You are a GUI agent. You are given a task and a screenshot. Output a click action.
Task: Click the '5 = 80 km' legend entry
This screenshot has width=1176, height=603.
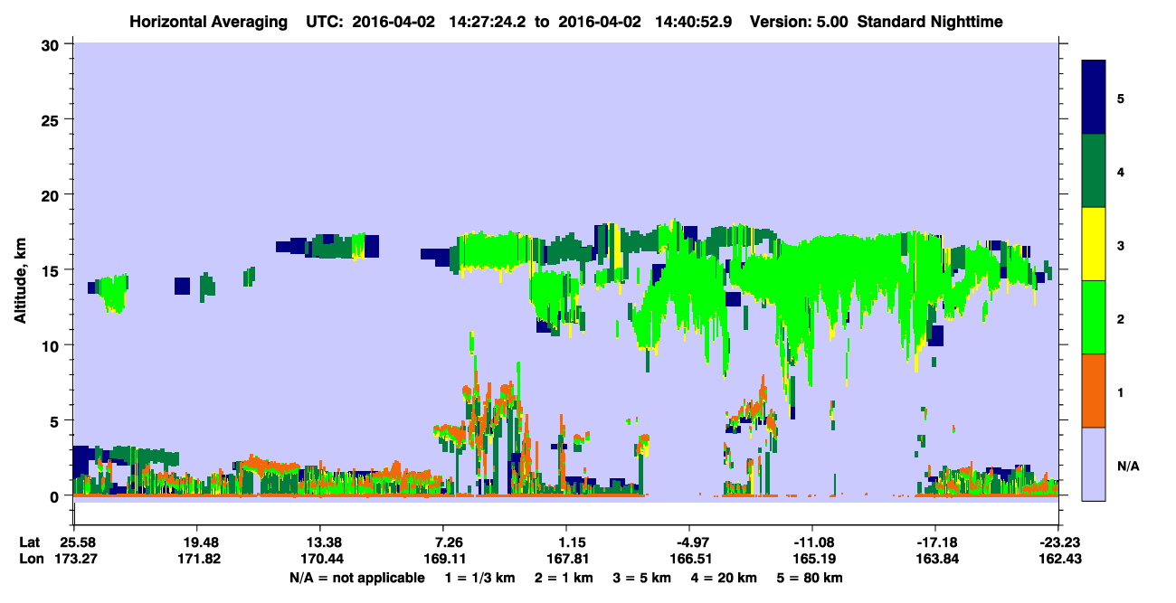[811, 578]
